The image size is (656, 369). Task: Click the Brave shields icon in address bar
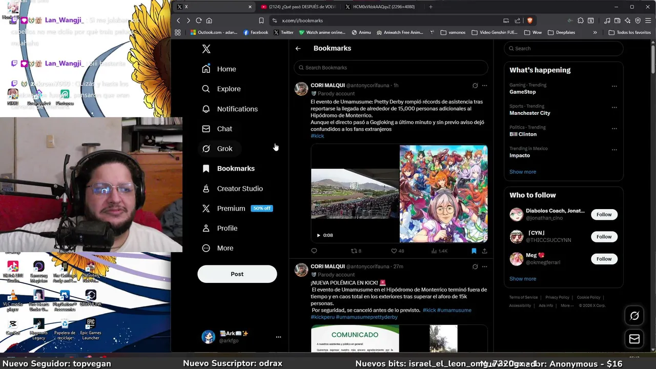[x=529, y=20]
